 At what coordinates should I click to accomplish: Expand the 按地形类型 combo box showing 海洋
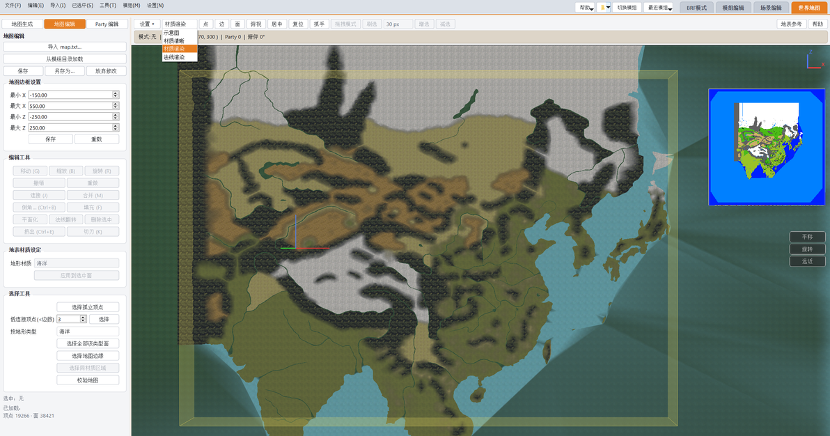click(88, 332)
